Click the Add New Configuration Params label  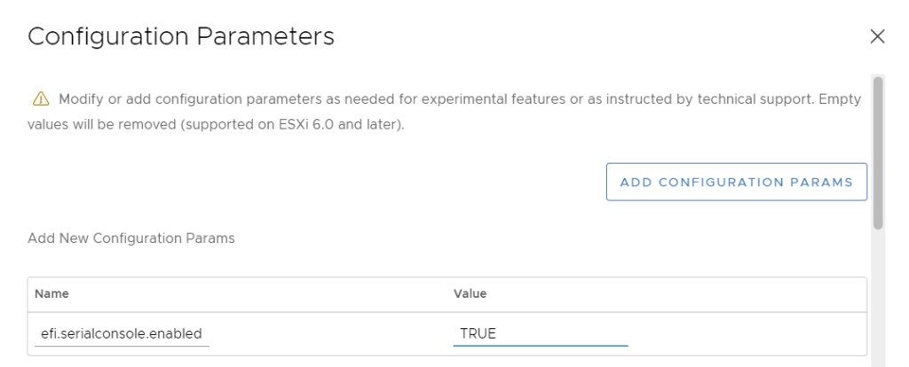(131, 238)
